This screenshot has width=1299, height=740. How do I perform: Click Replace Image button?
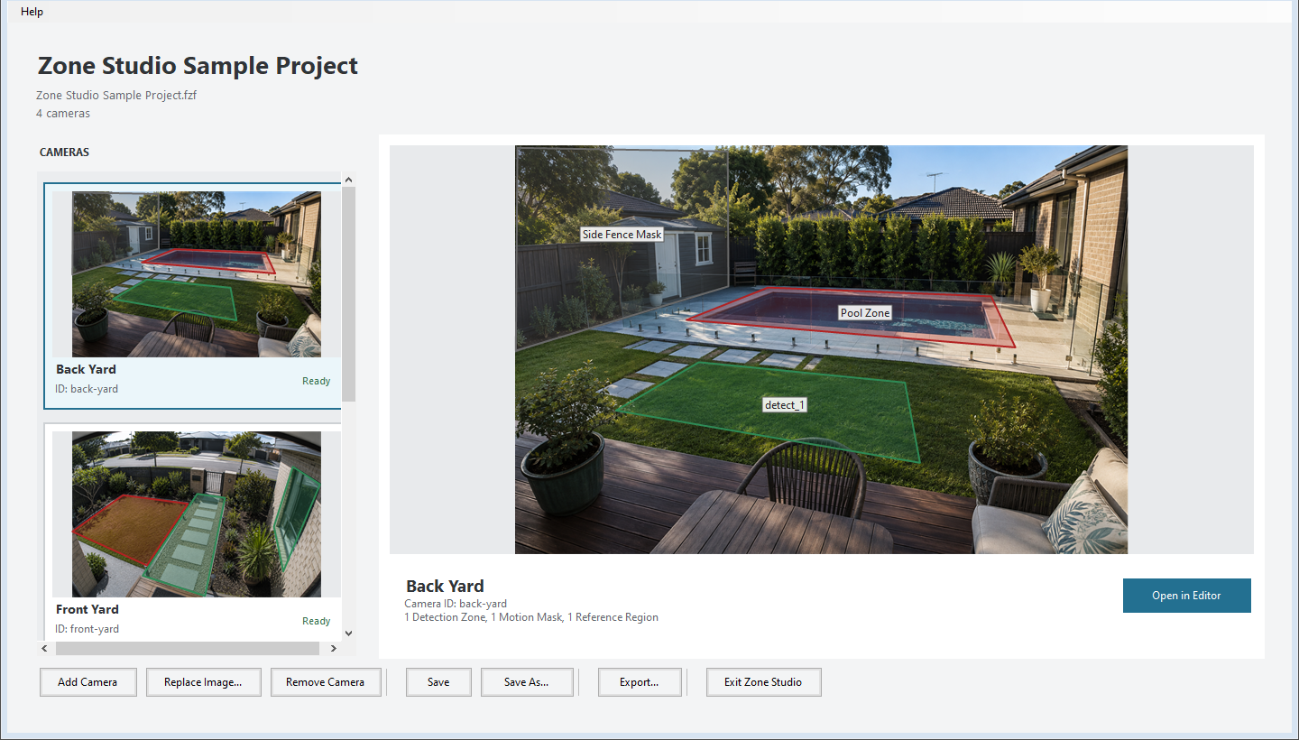pos(203,682)
